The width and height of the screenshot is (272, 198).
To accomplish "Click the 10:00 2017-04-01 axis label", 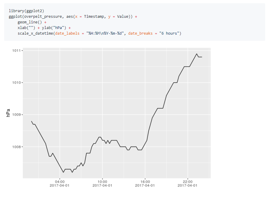I will click(x=102, y=183).
